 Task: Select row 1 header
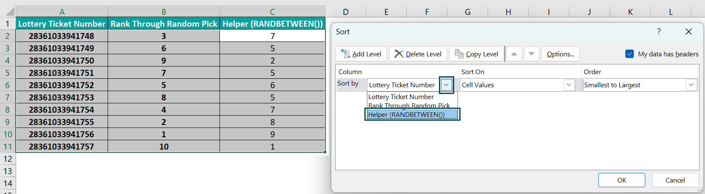pyautogui.click(x=8, y=24)
